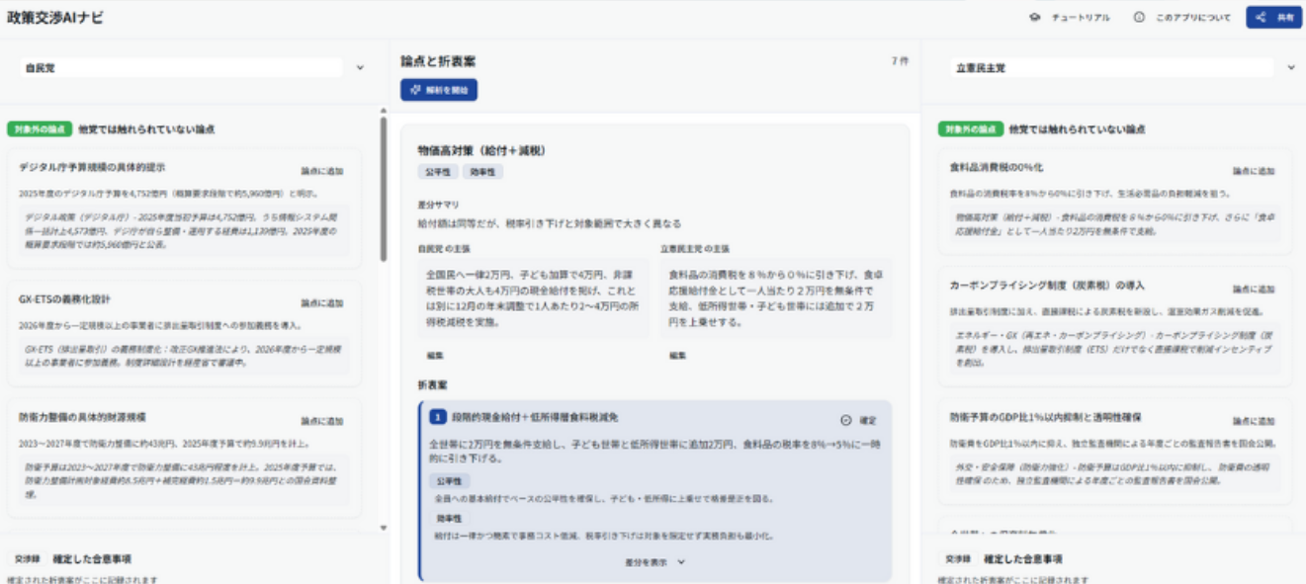Add カーボンプライシング制度 via 論点に追加
Screen dimensions: 1306x584
1253,289
